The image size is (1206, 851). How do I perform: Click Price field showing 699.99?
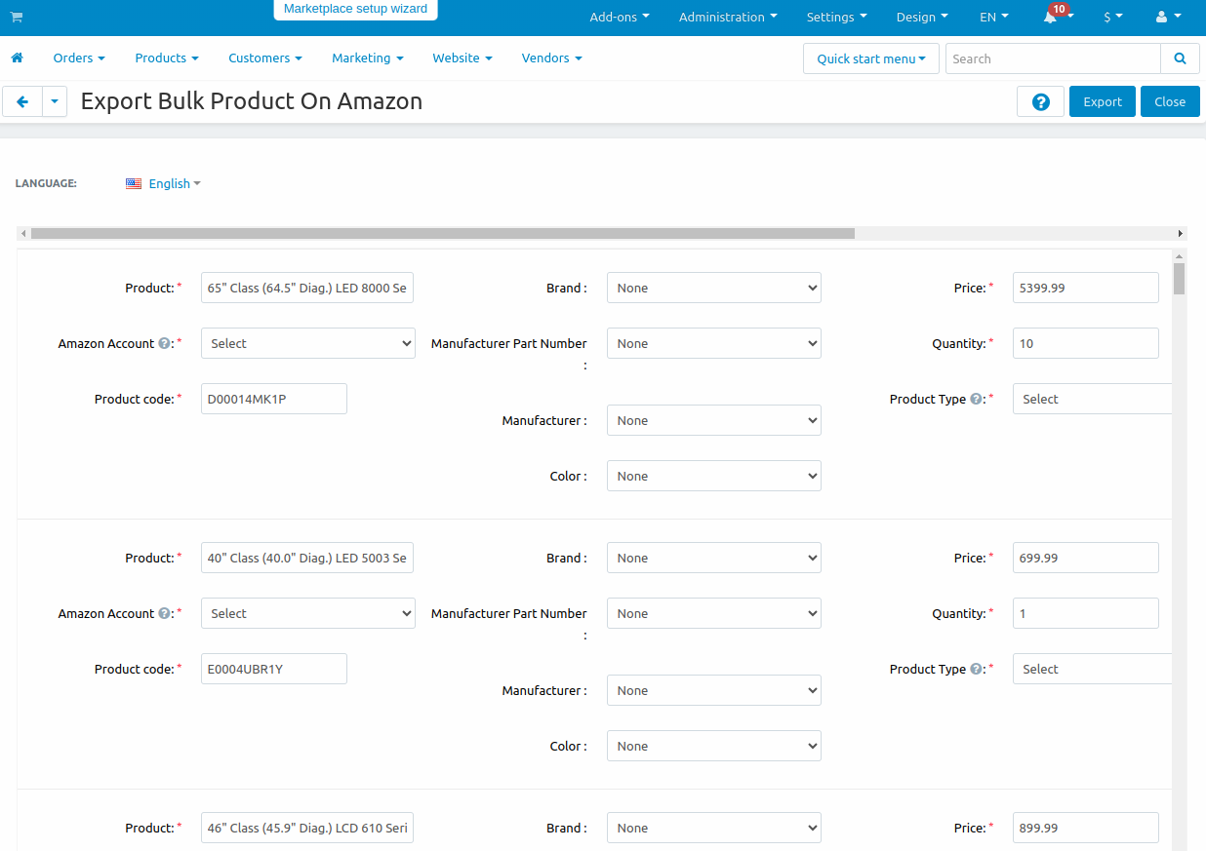coord(1086,558)
